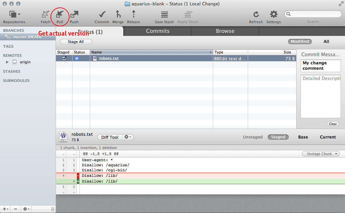Viewport: 345px width, 213px height.
Task: Open the gear dropdown beside Diff Tool
Action: click(x=128, y=137)
